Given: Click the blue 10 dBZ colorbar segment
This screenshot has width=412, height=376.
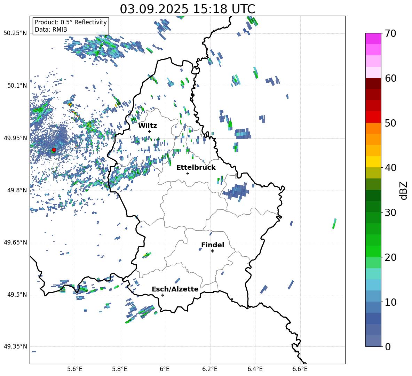Looking at the screenshot, I should pyautogui.click(x=373, y=296).
